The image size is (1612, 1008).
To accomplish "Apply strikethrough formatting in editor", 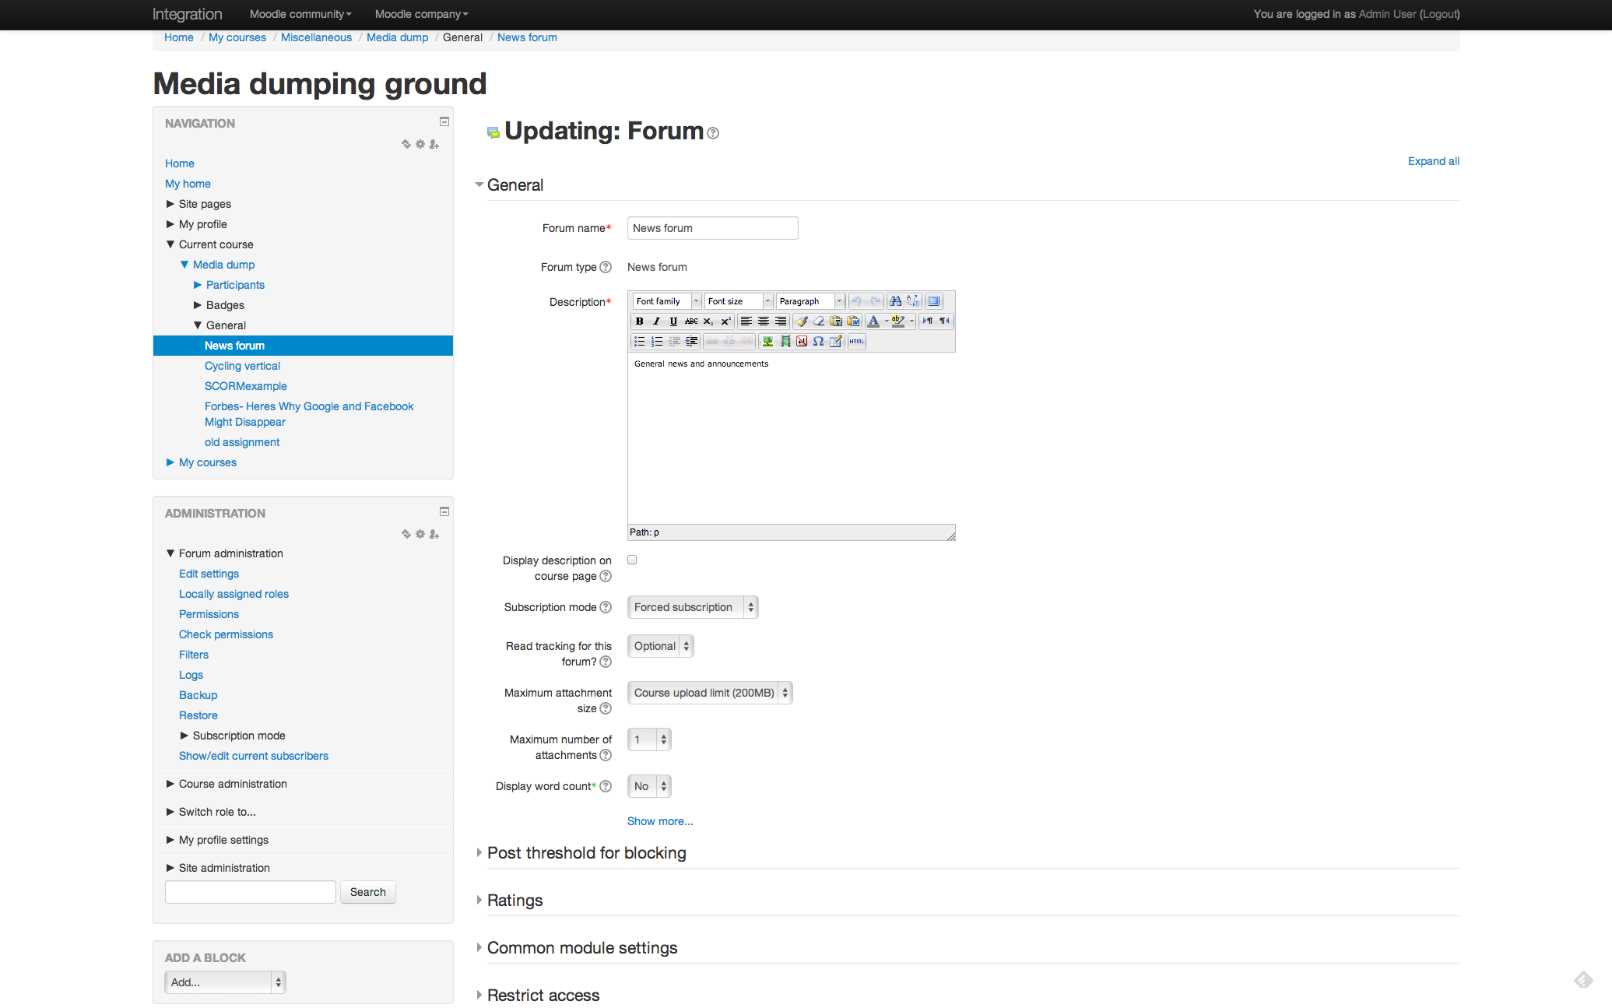I will pos(691,321).
